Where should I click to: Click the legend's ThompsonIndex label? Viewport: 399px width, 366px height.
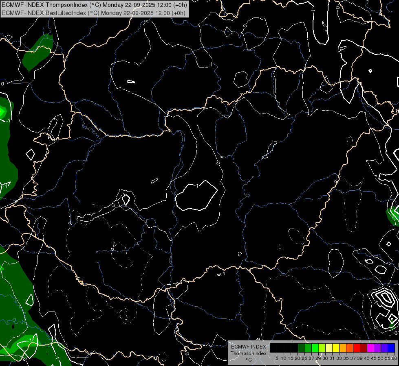[248, 353]
